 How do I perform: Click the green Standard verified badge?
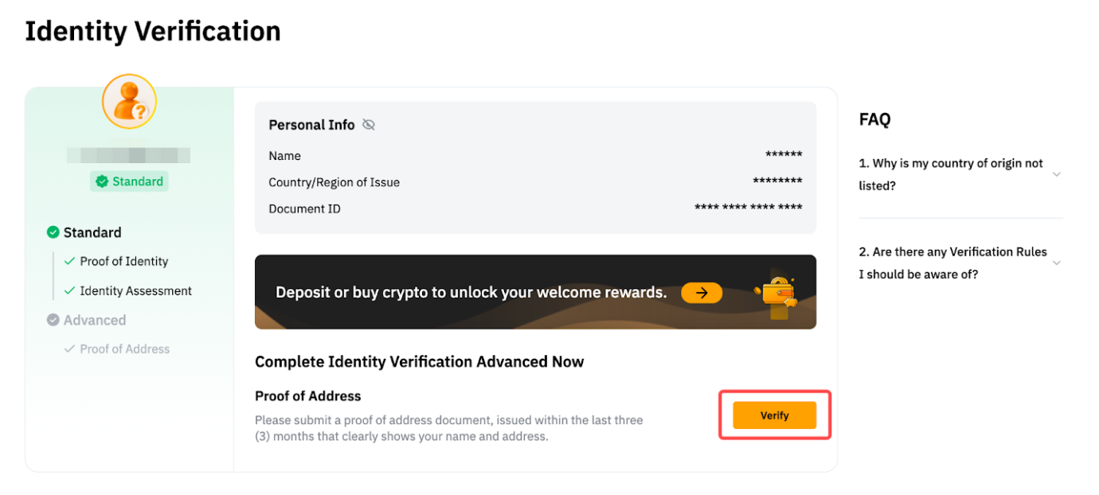click(129, 181)
